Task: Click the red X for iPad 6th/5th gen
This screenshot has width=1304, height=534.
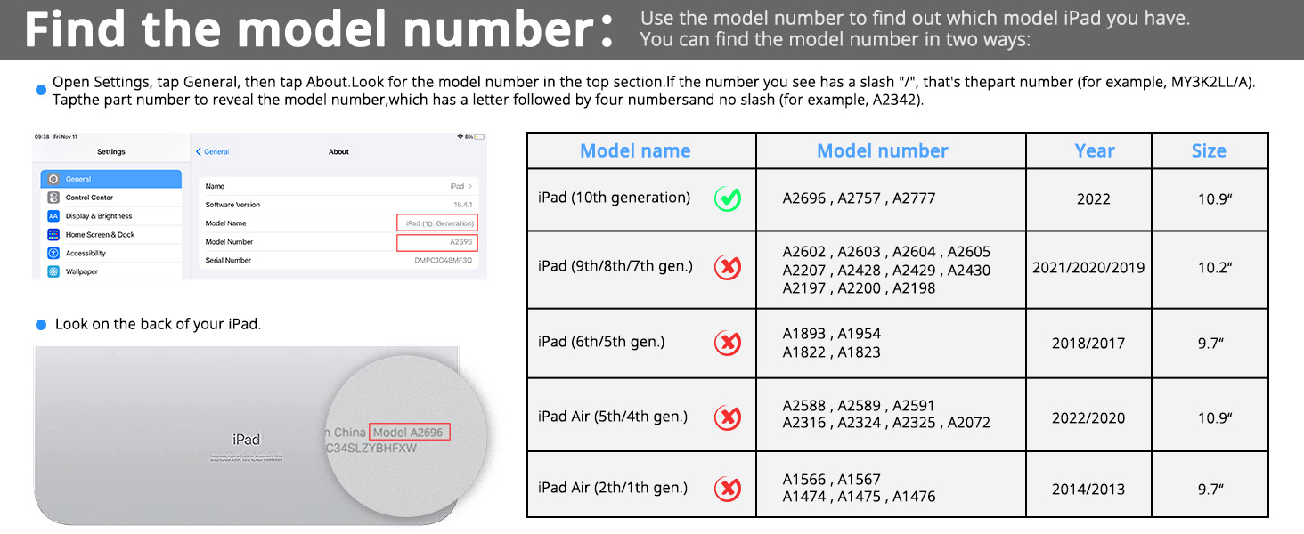Action: 728,343
